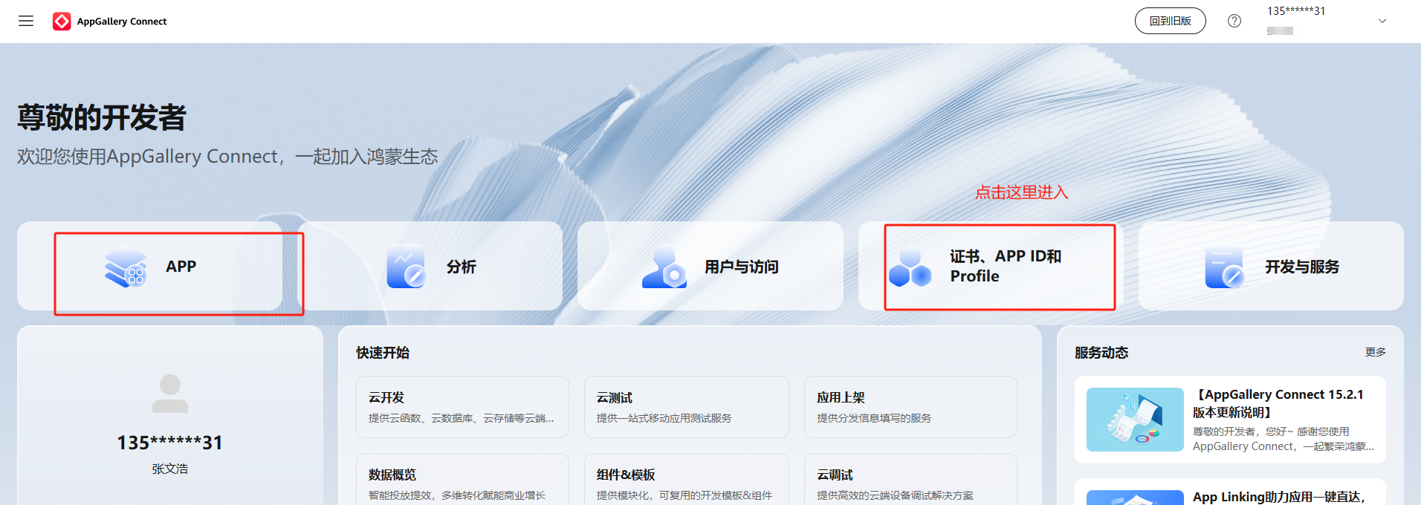Open the 版本更新说明 news title
This screenshot has height=505, width=1421.
(x=1278, y=403)
